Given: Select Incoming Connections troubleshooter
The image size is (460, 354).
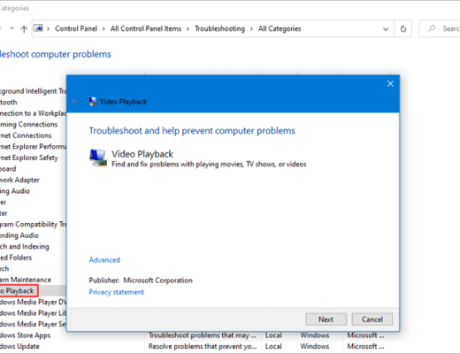Looking at the screenshot, I should pyautogui.click(x=28, y=125).
